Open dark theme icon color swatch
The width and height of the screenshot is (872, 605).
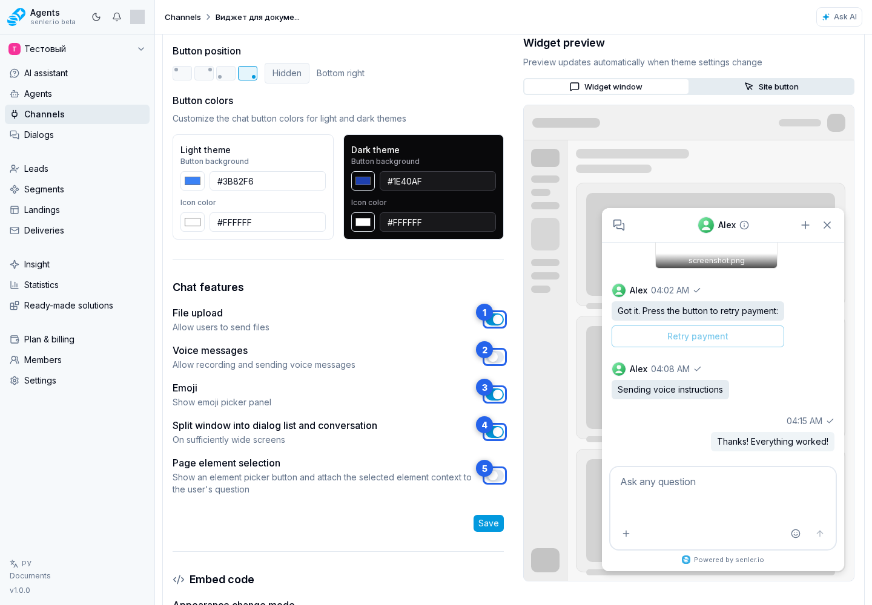tap(363, 222)
